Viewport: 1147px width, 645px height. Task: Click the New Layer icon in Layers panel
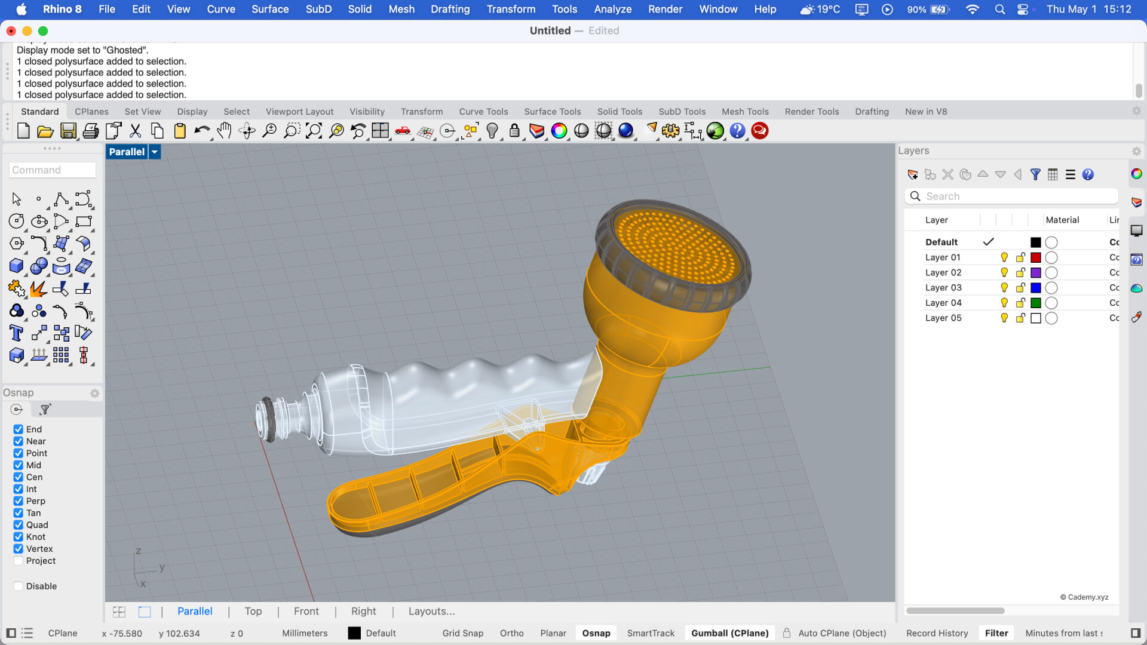pyautogui.click(x=913, y=174)
